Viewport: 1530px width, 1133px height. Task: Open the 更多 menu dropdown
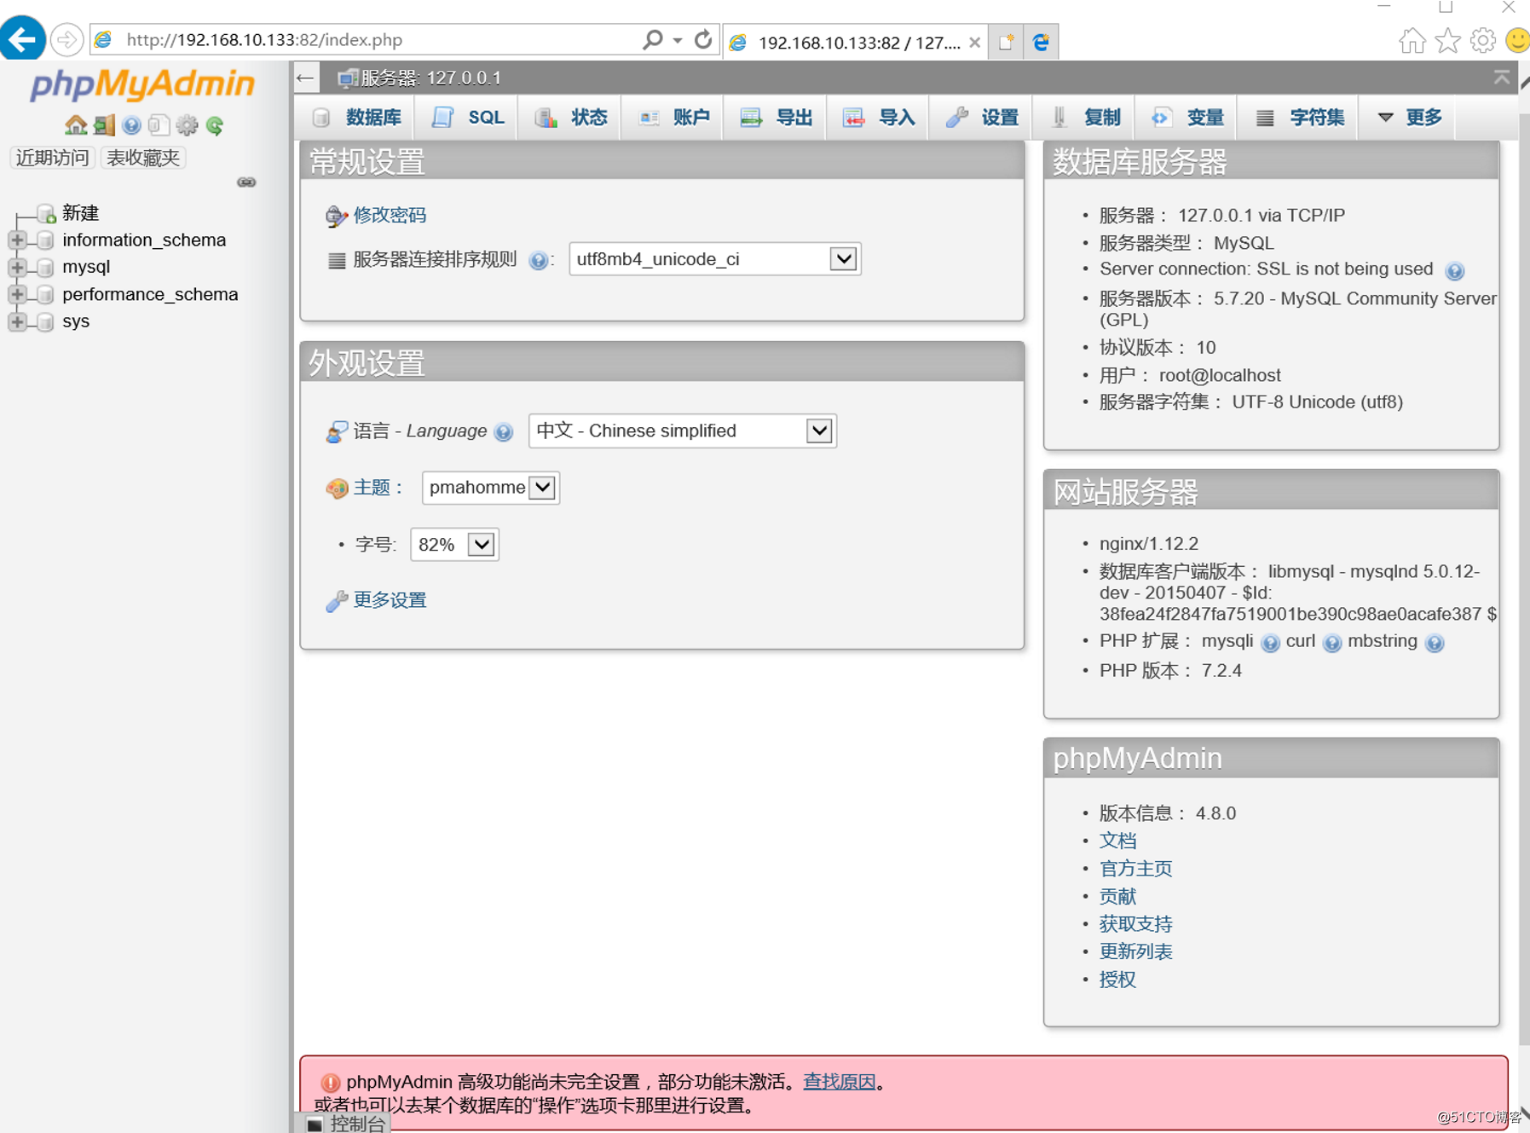pyautogui.click(x=1410, y=118)
